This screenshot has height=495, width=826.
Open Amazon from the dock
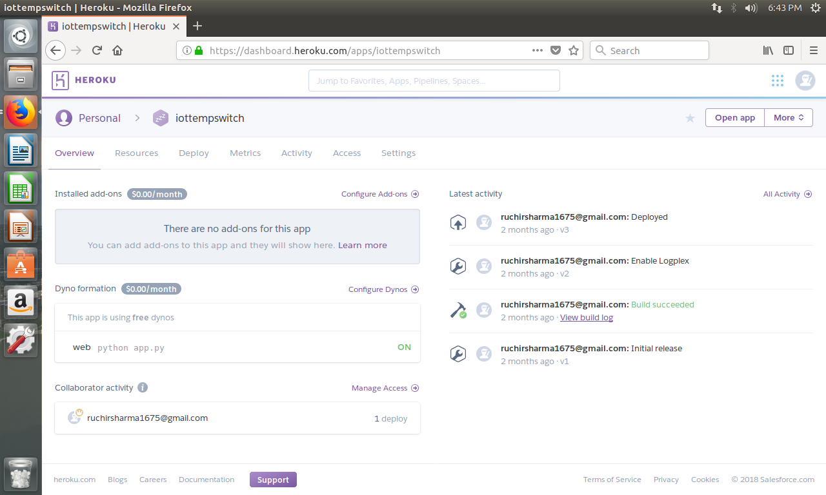(x=21, y=302)
